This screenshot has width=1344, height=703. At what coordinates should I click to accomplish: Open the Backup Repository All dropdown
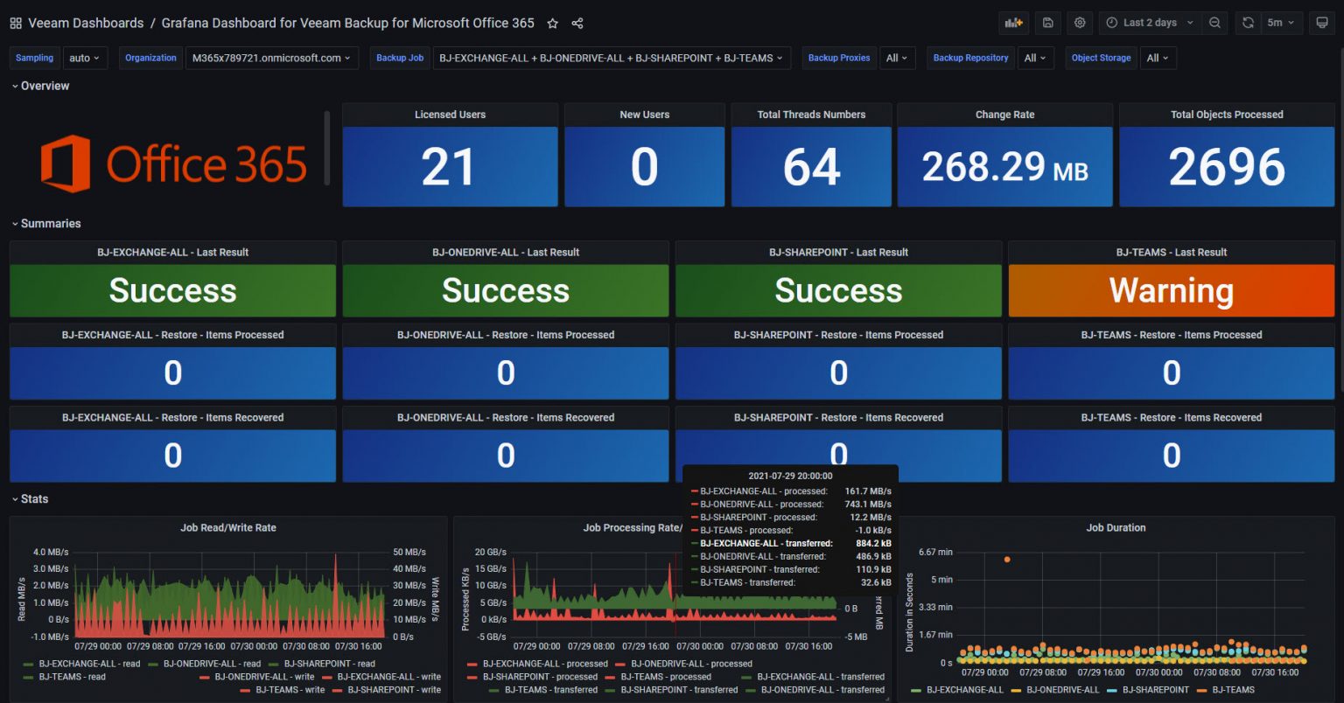pyautogui.click(x=1035, y=58)
